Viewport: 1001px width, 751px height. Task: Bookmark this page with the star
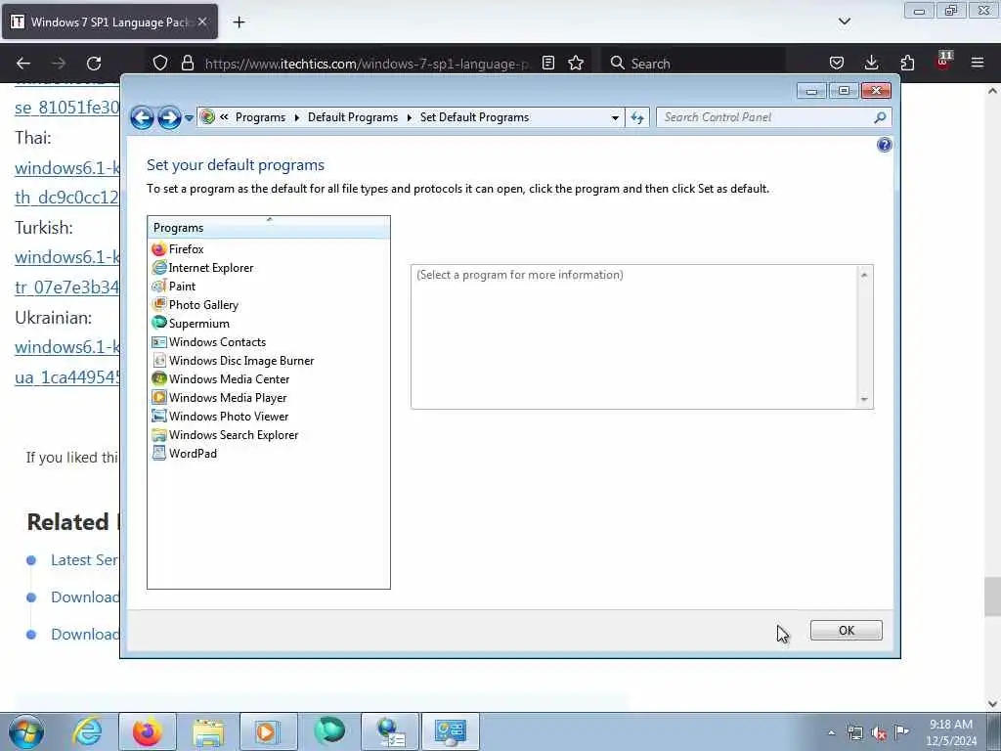pos(576,63)
